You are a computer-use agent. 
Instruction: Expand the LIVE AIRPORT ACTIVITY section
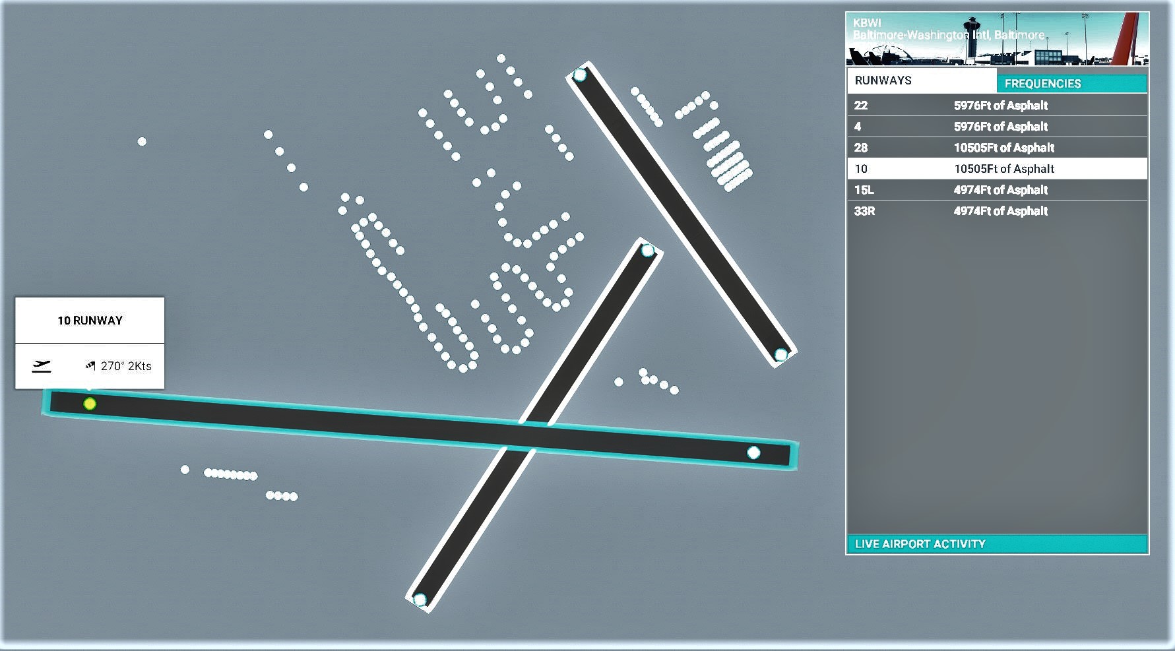997,544
